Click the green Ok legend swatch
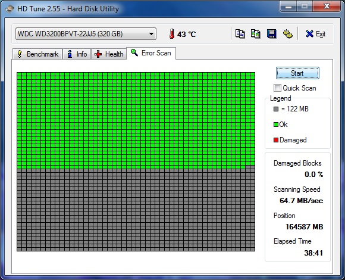345x280 pixels. click(276, 125)
